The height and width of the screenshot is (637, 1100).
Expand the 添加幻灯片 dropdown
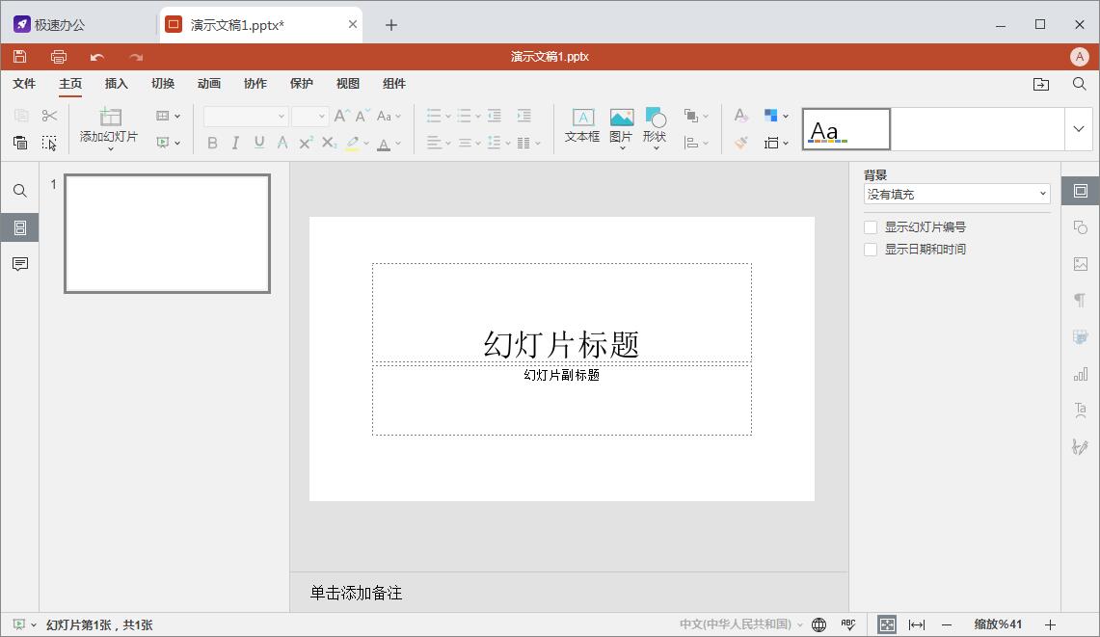coord(110,148)
